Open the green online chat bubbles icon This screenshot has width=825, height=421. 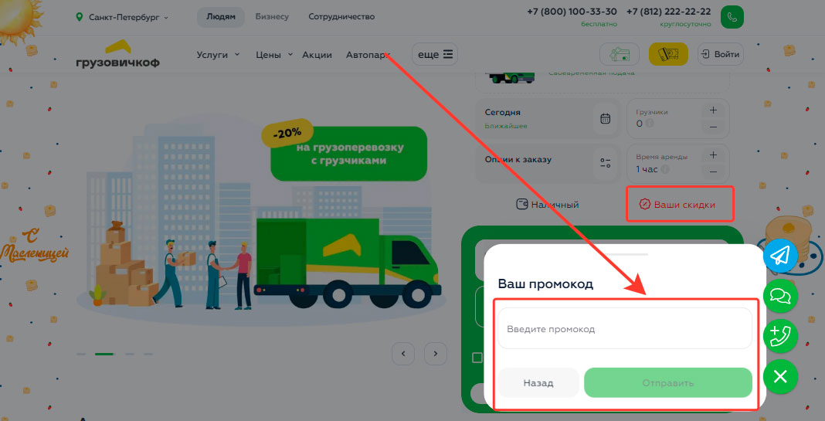(780, 296)
